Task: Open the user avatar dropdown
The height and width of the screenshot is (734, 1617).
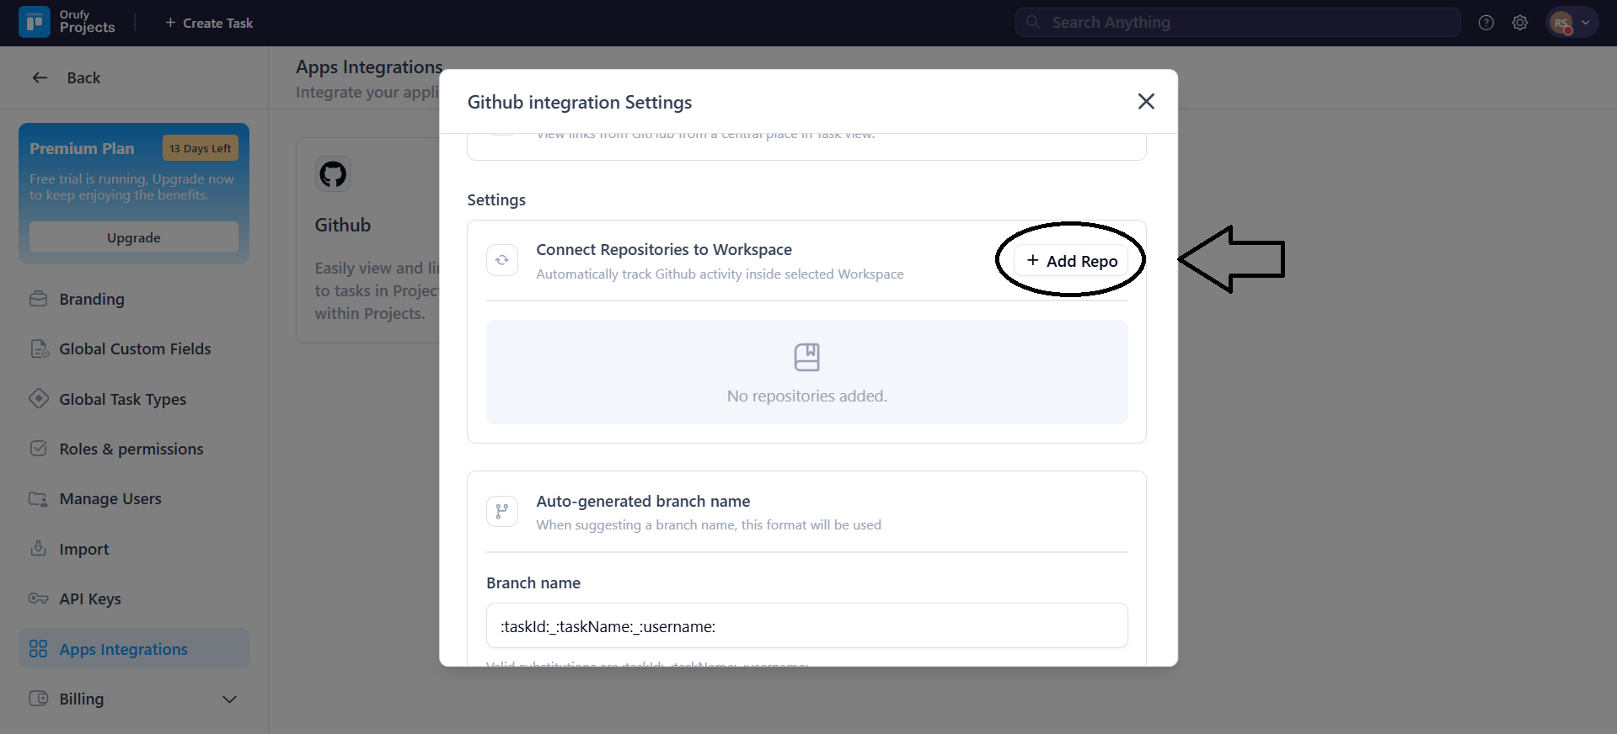Action: pos(1571,23)
